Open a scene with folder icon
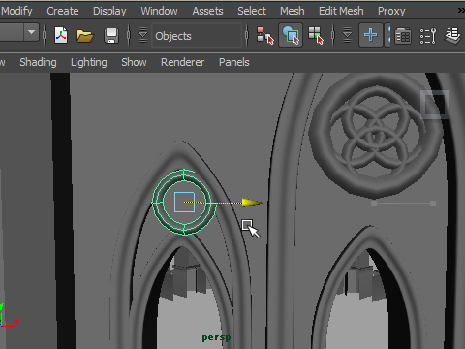 click(84, 36)
